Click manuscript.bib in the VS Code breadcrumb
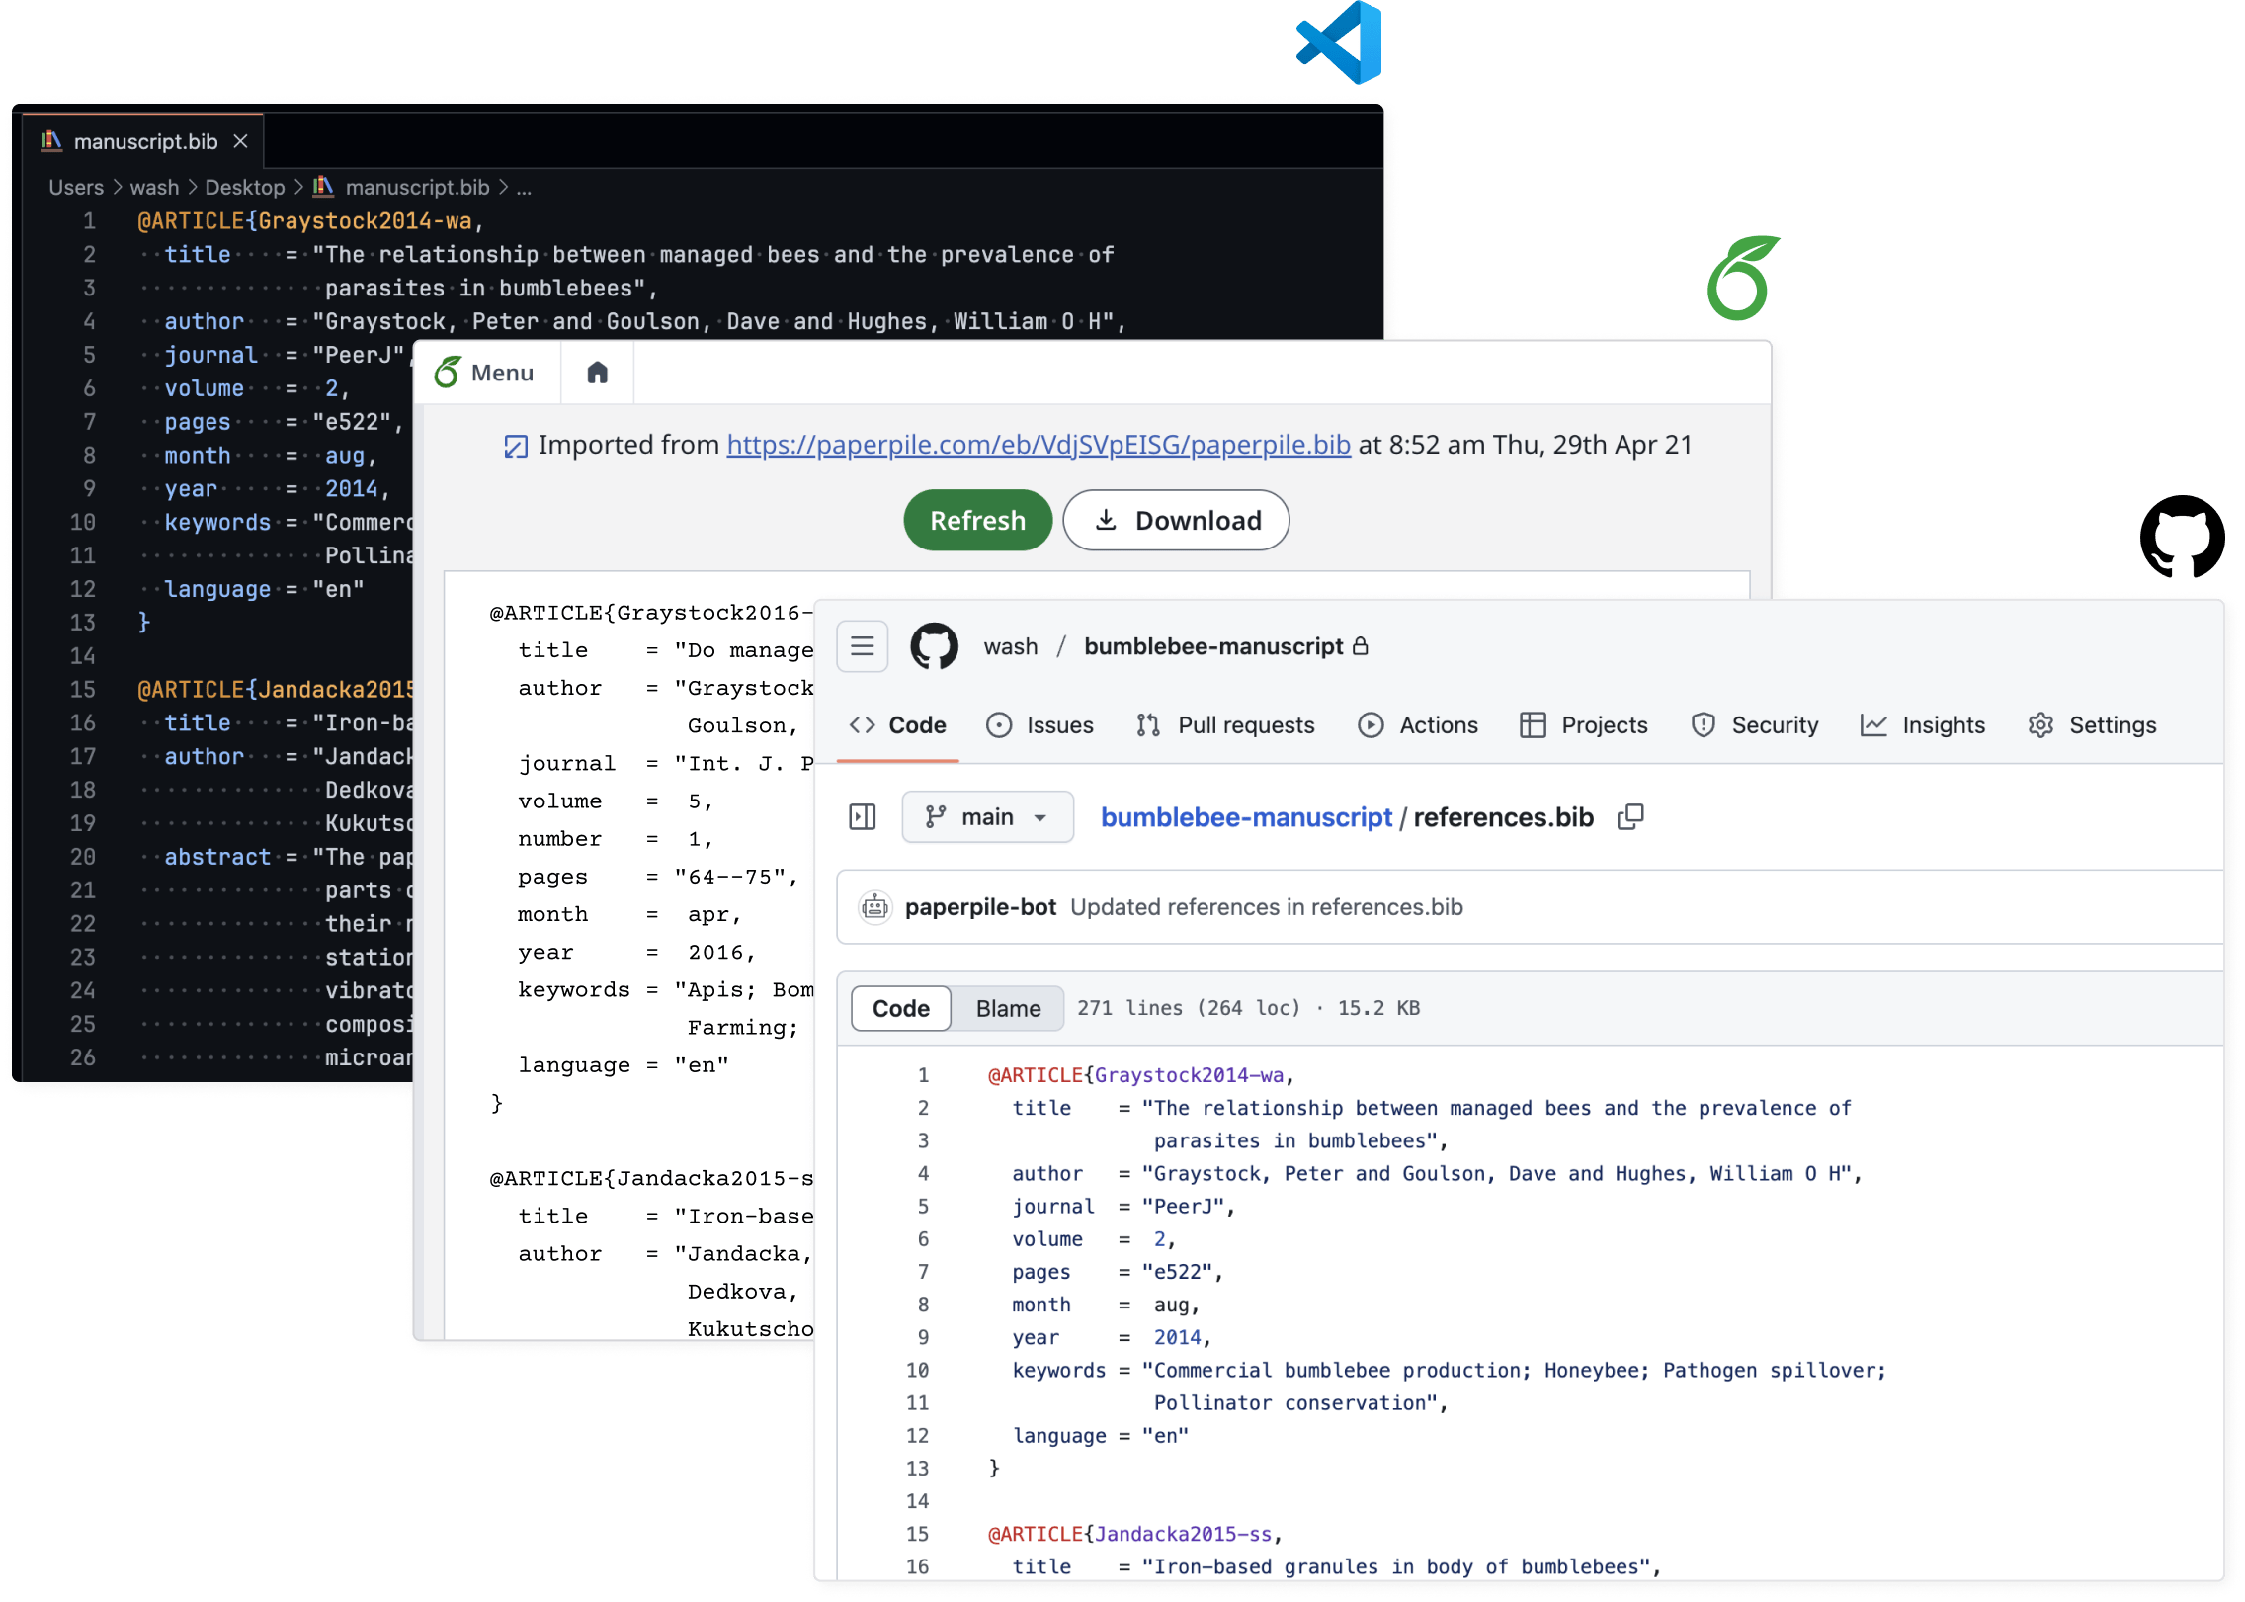 tap(416, 187)
